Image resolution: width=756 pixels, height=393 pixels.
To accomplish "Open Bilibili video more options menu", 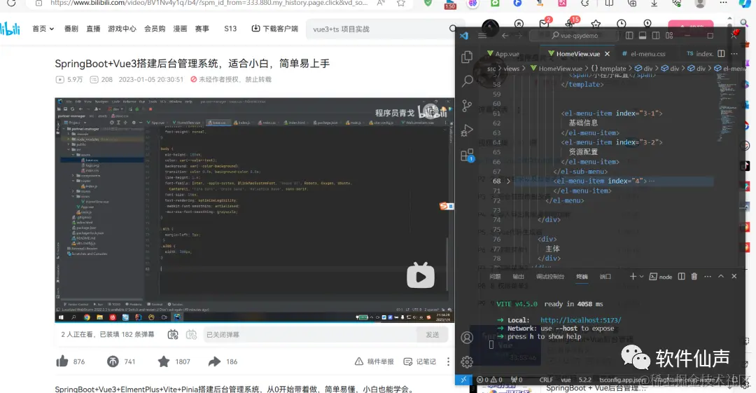I will coord(448,361).
